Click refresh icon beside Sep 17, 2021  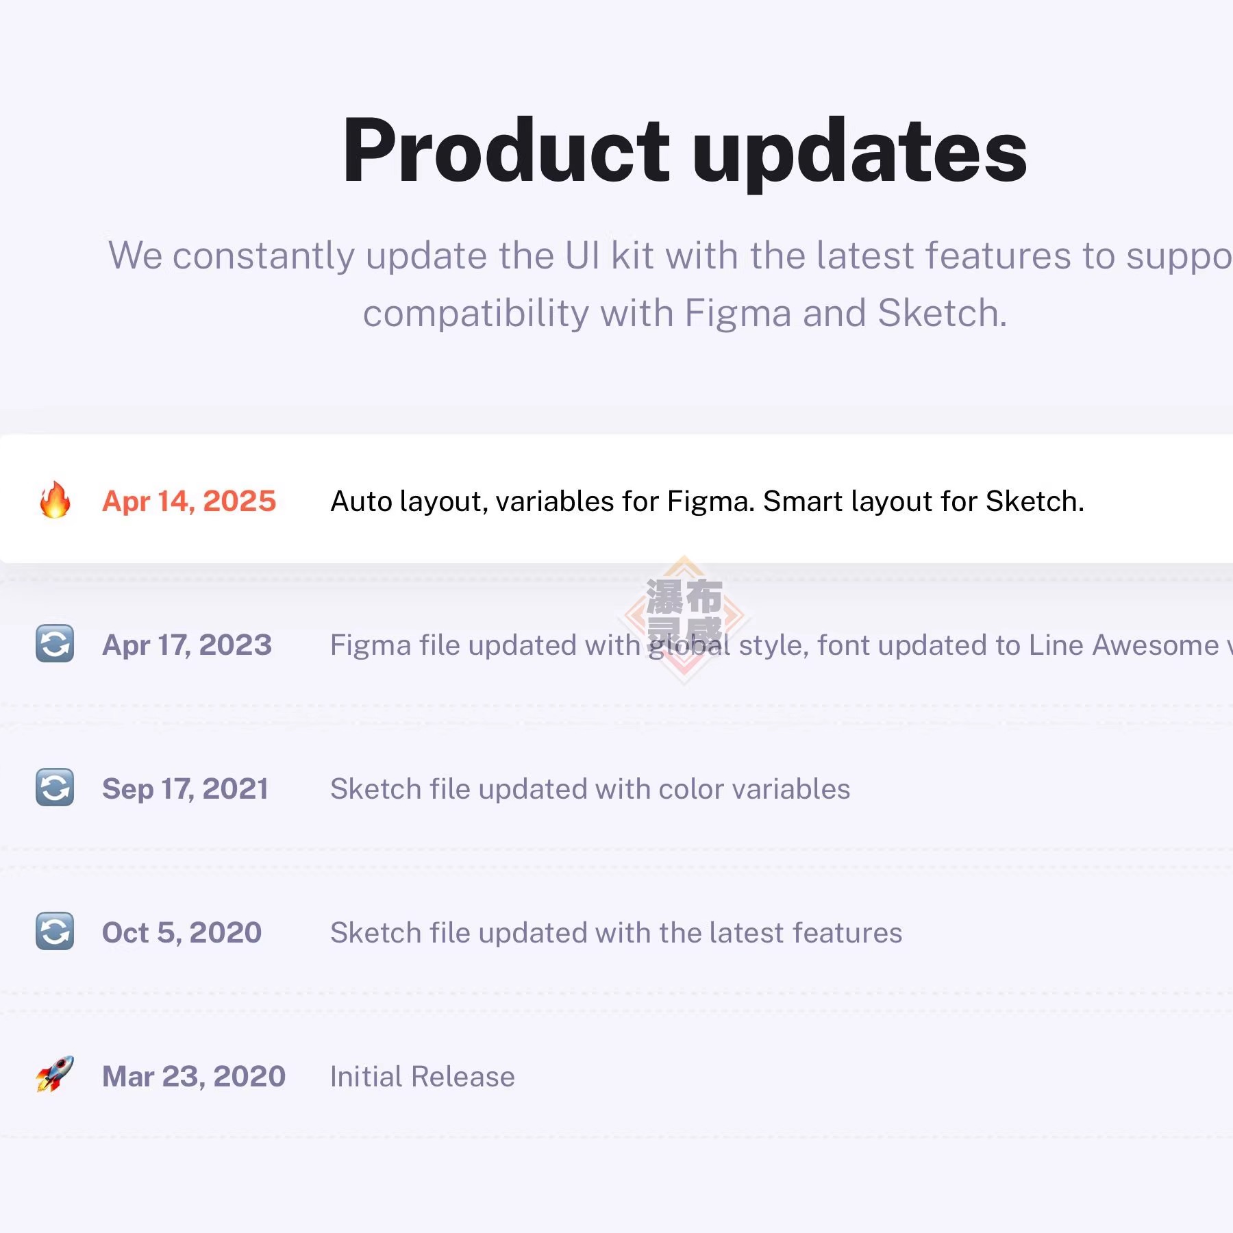[55, 788]
